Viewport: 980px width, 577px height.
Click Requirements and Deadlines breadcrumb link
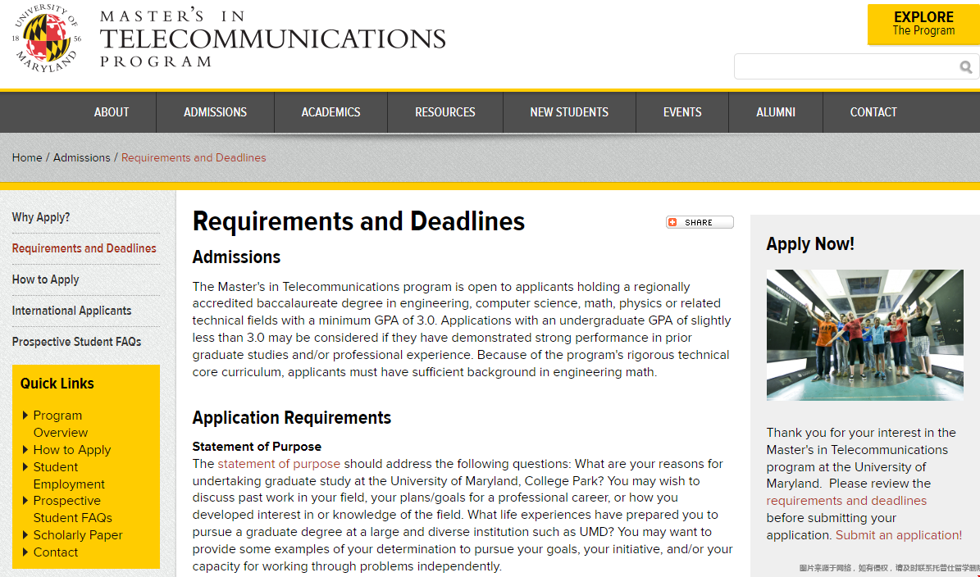[194, 158]
